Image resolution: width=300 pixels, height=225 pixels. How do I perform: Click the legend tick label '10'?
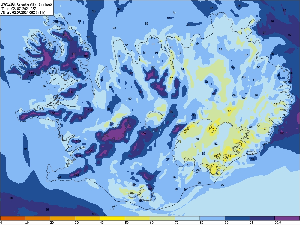pos(27,223)
